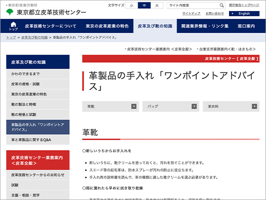Open 靴の規格と試験 sidebar item

point(38,114)
